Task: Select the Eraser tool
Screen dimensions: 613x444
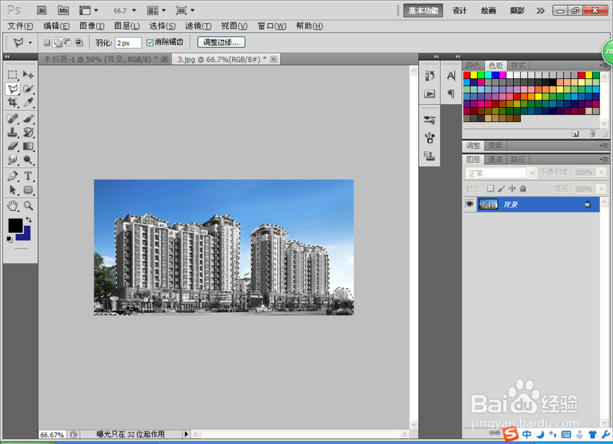Action: point(12,146)
